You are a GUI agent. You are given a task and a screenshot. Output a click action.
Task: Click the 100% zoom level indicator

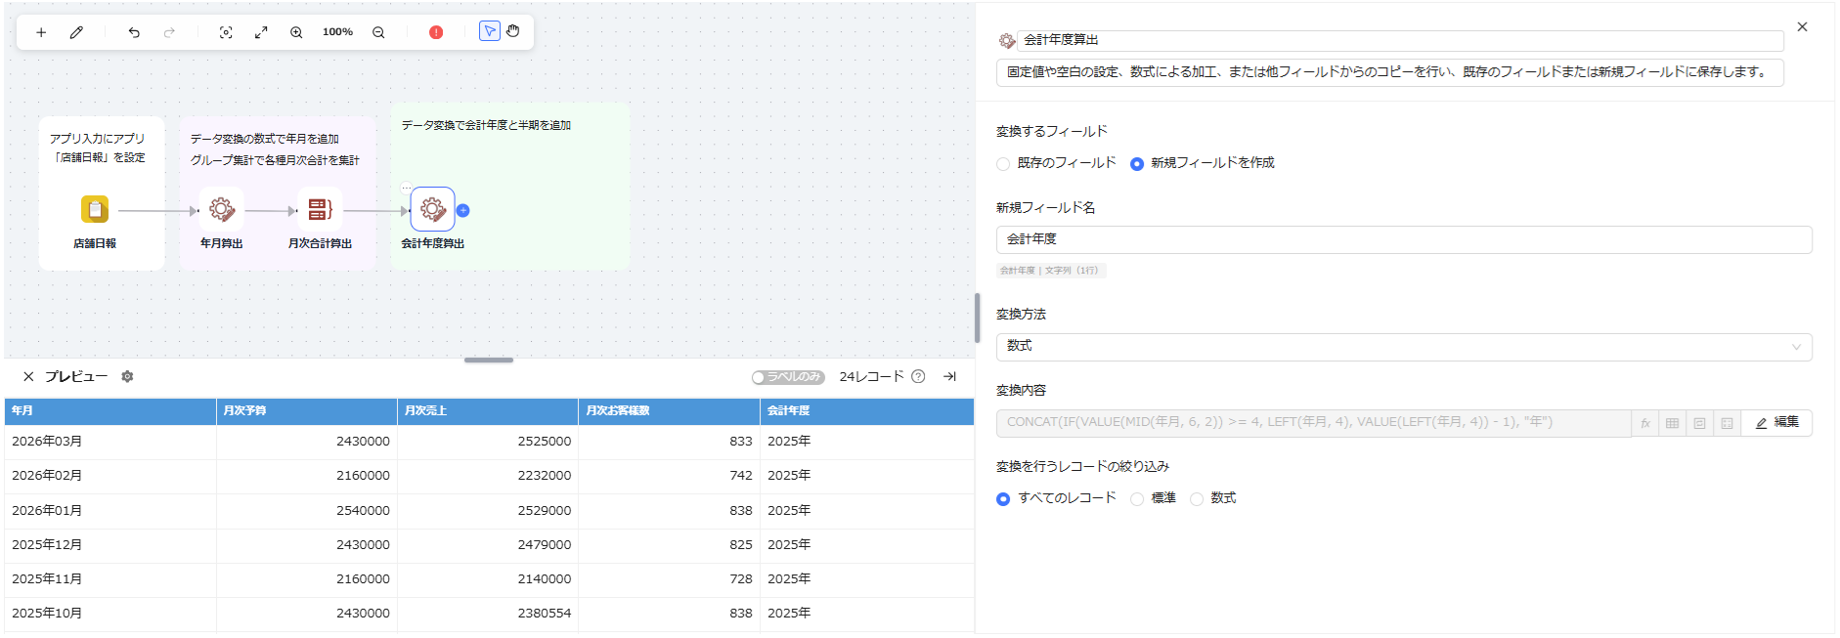(x=337, y=32)
